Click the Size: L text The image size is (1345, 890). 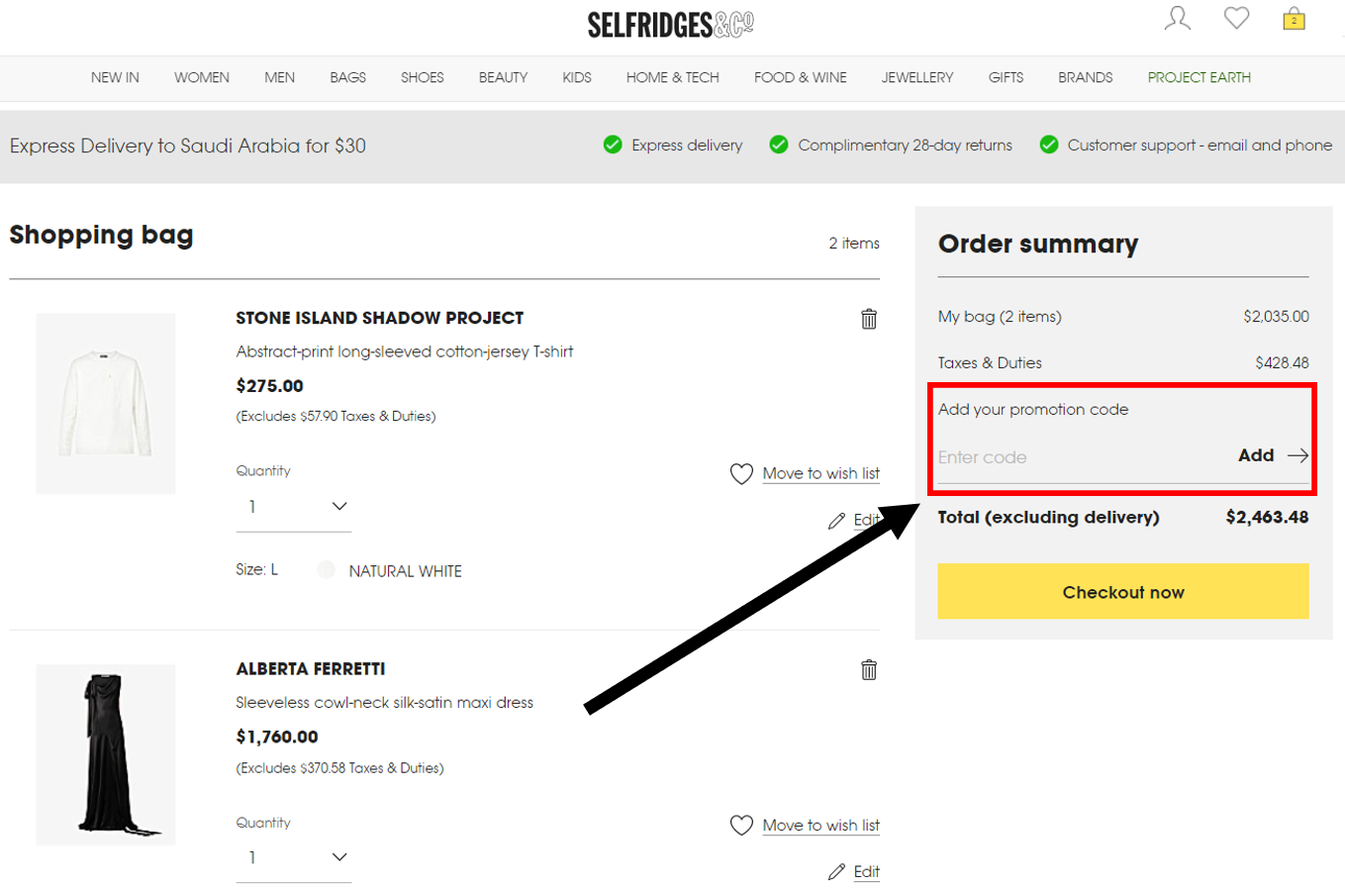tap(257, 569)
